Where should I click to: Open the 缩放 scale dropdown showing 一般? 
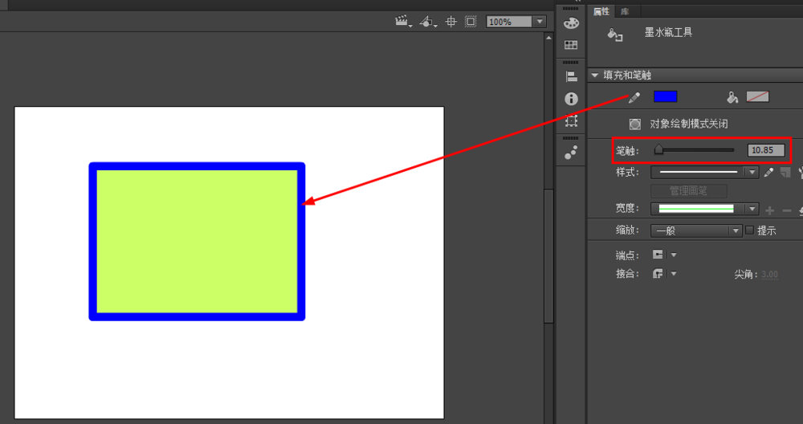pyautogui.click(x=696, y=230)
